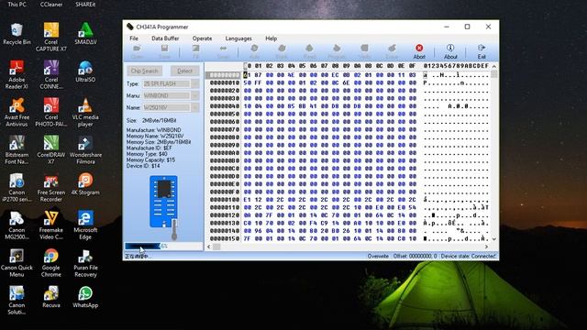Abort the running operation

[x=419, y=51]
